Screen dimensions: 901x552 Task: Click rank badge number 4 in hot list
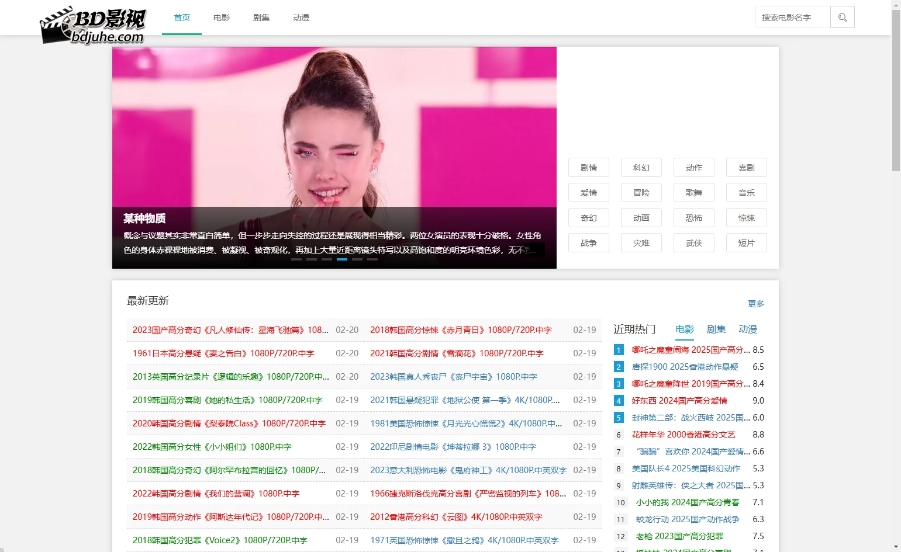619,401
